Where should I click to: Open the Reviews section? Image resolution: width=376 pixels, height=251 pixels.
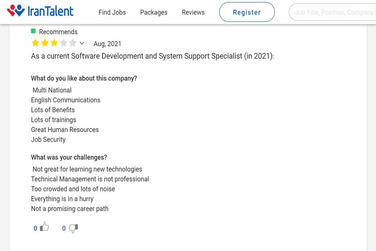[x=193, y=12]
